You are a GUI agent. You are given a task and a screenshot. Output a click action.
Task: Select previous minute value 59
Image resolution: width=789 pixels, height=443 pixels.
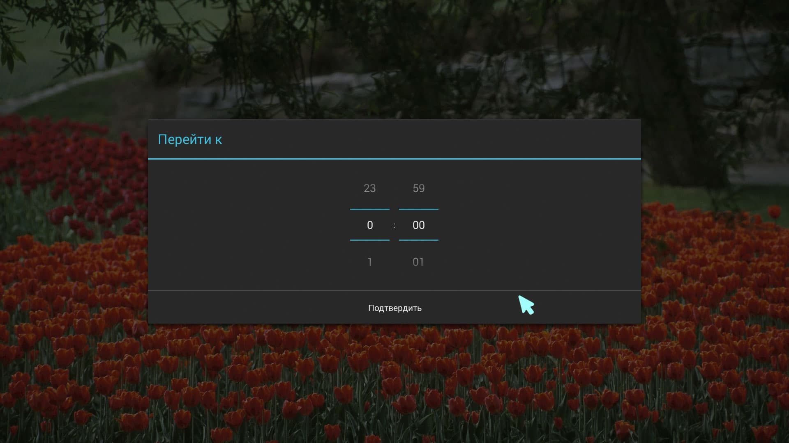coord(418,188)
